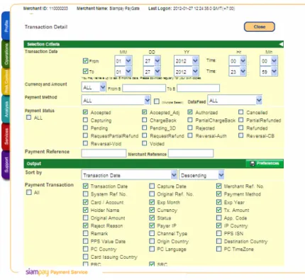The height and width of the screenshot is (280, 305).
Task: Uncheck the Merchant Ref. No. checkbox
Action: [x=219, y=186]
